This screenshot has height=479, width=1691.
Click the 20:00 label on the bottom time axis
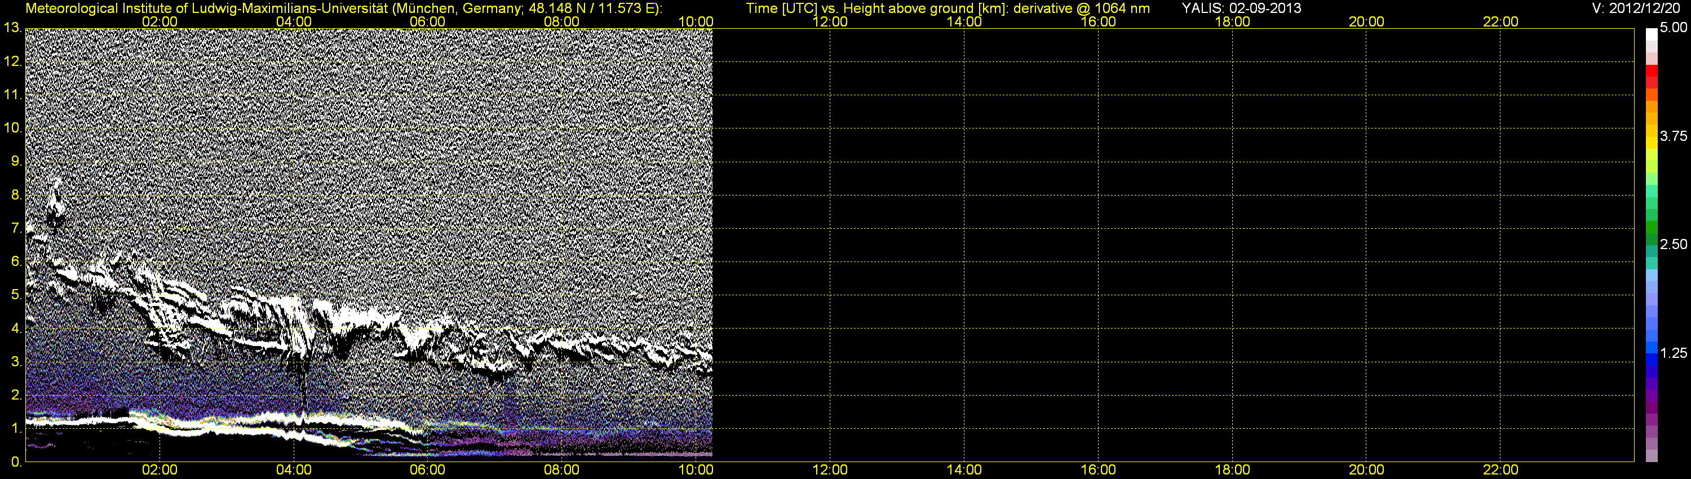(1367, 470)
